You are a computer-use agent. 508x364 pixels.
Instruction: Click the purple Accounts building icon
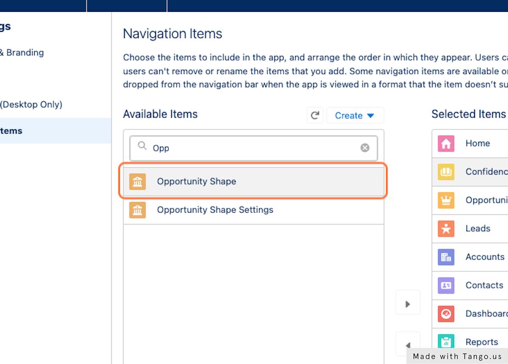[446, 257]
